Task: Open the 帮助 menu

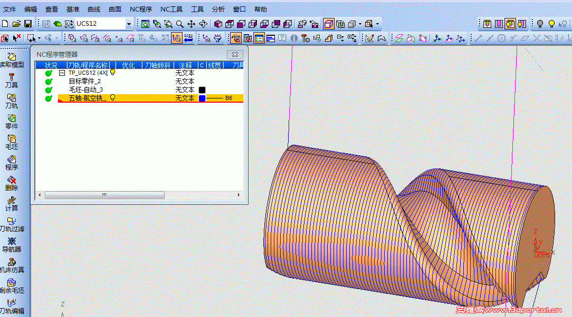Action: click(x=261, y=9)
